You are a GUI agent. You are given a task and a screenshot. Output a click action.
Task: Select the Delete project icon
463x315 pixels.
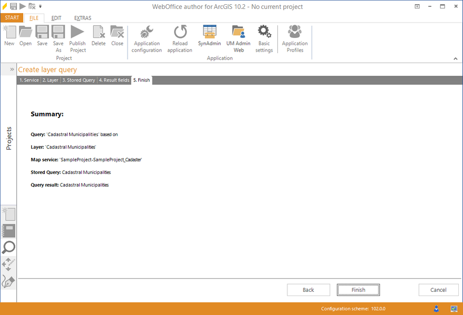click(x=98, y=38)
